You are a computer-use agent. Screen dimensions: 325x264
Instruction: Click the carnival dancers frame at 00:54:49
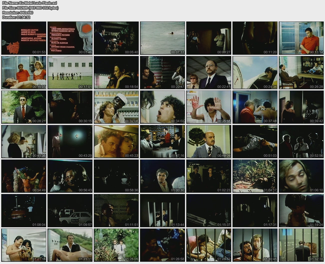[24, 176]
